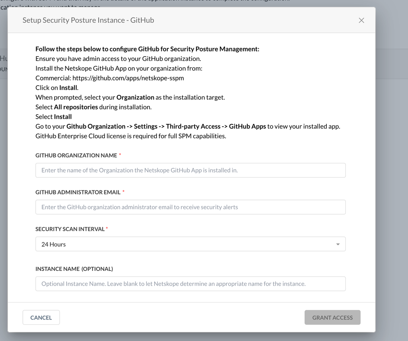Close the Setup Security Posture Instance dialog
This screenshot has height=341, width=408.
(361, 20)
